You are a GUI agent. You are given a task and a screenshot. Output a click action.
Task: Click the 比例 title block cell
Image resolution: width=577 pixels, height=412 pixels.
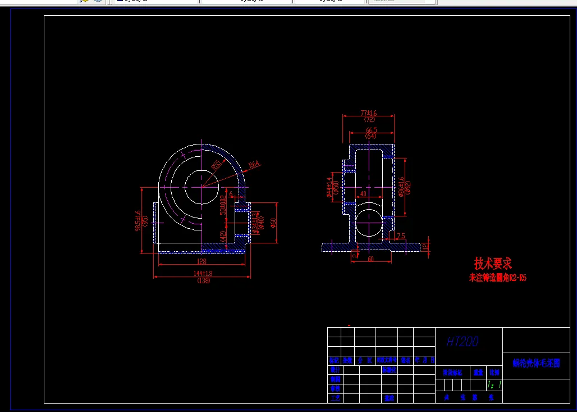[x=494, y=373]
